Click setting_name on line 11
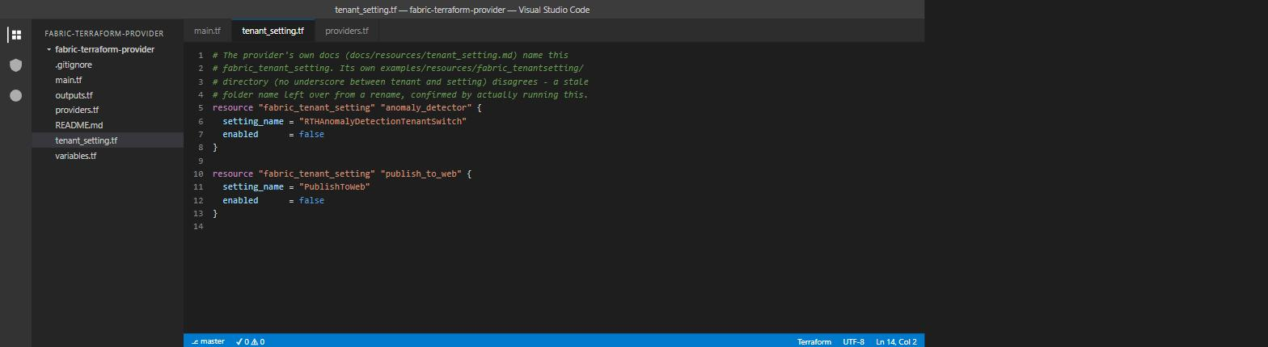 (x=253, y=186)
